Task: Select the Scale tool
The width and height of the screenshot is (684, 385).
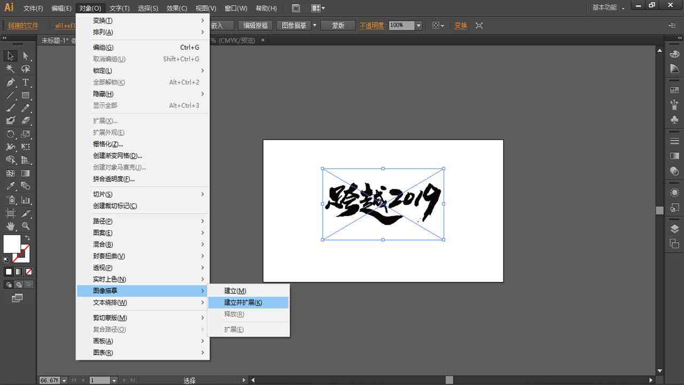Action: click(x=26, y=134)
